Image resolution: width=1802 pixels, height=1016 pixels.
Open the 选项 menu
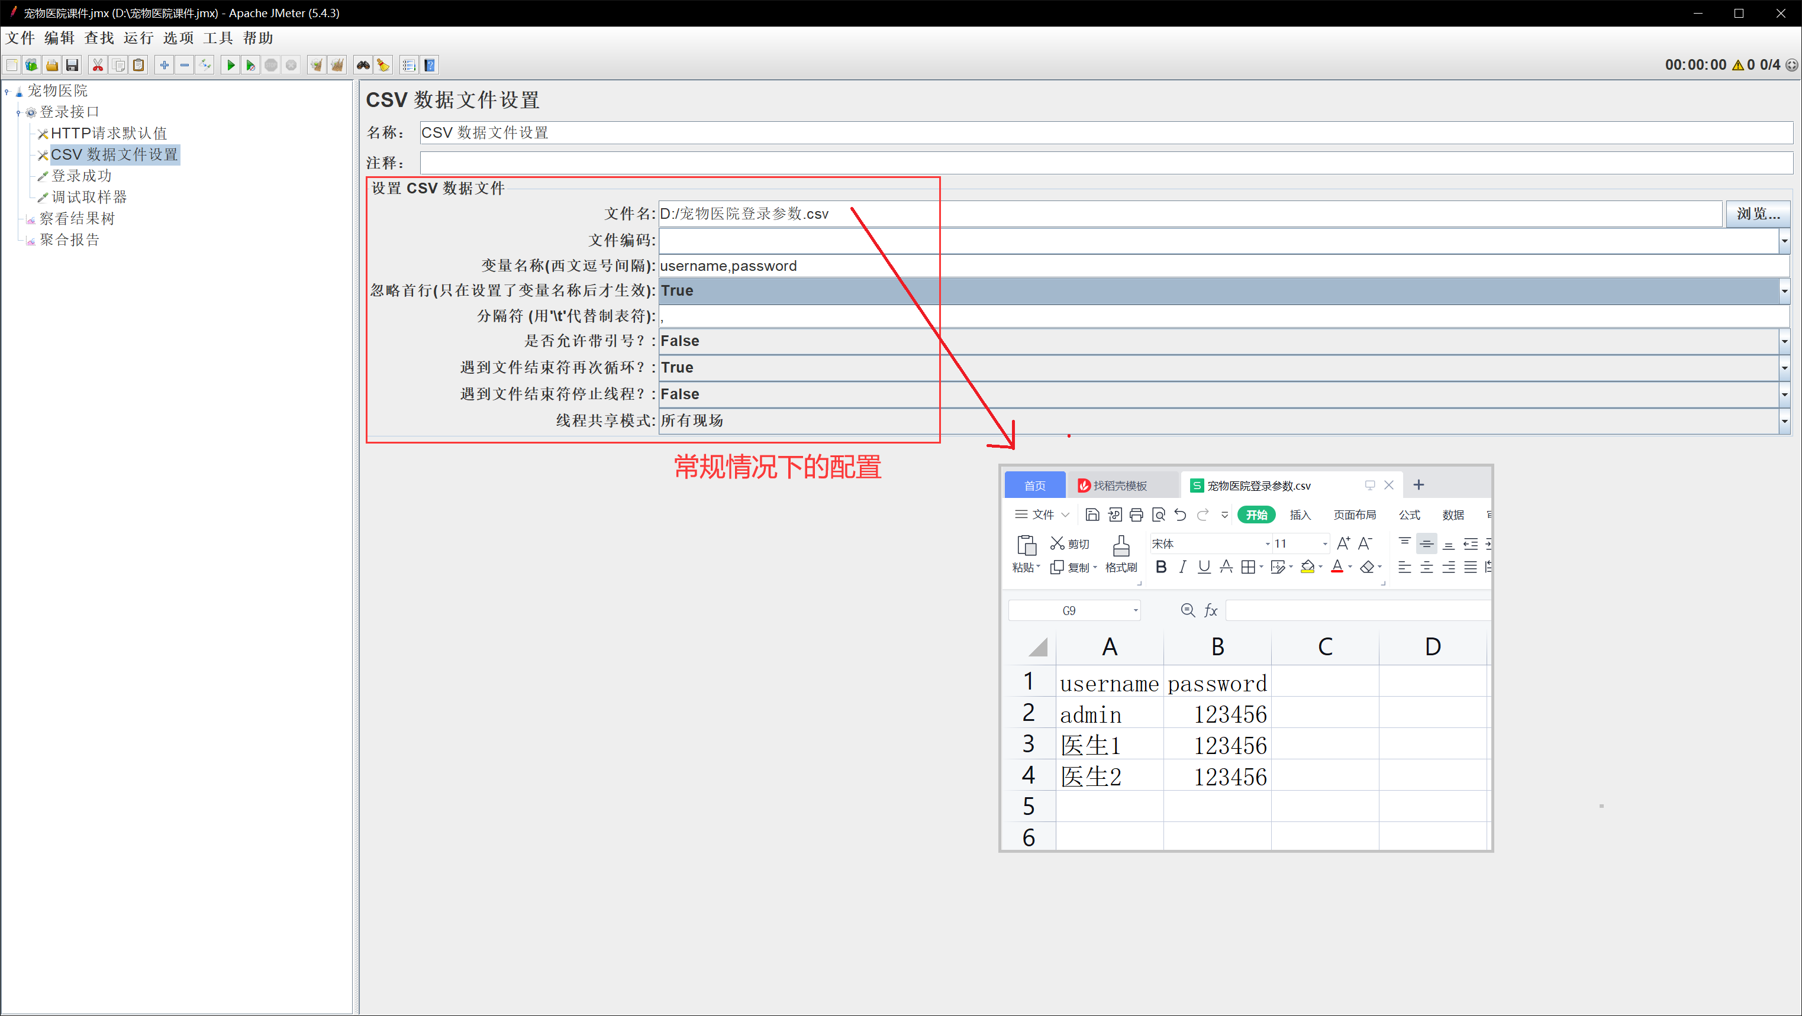click(178, 38)
